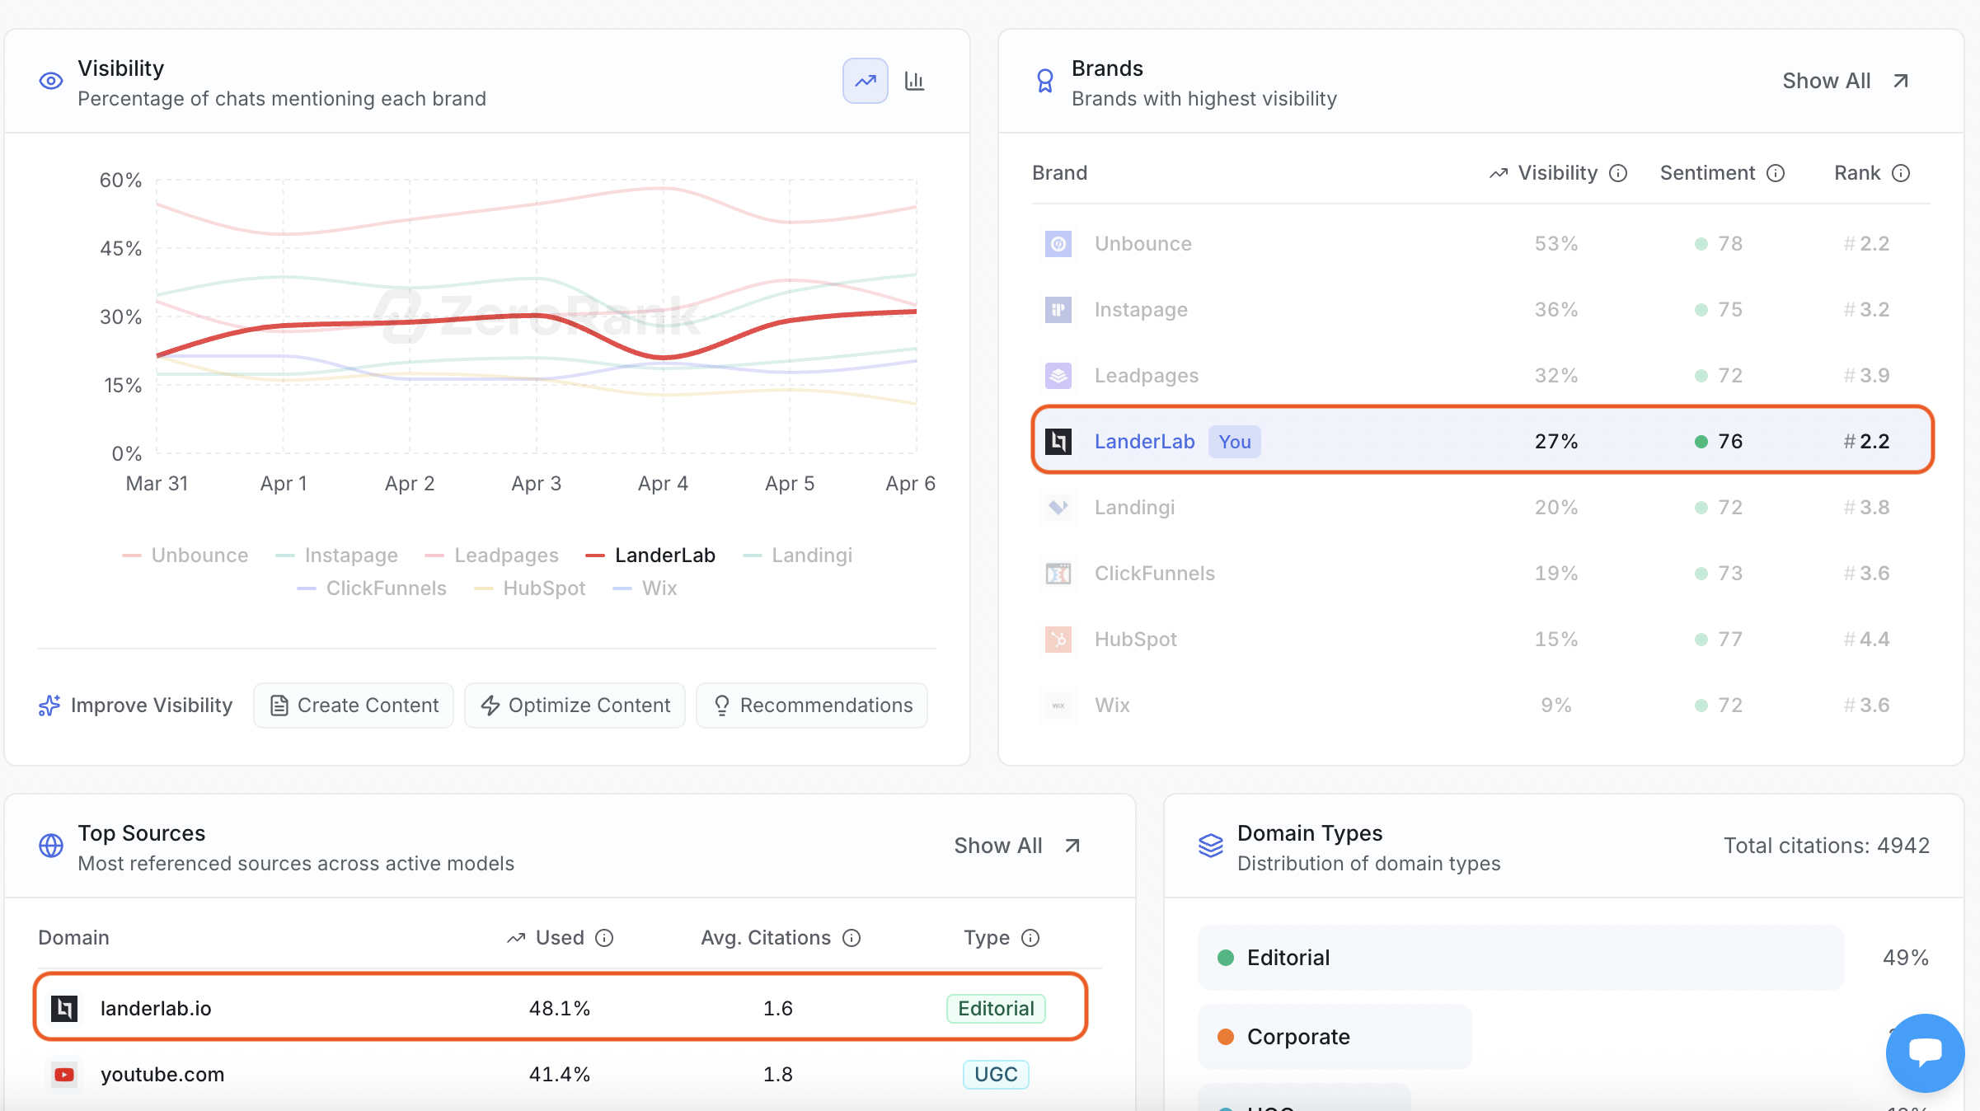Select the Editorial domain type row
The width and height of the screenshot is (1980, 1111).
[1521, 958]
